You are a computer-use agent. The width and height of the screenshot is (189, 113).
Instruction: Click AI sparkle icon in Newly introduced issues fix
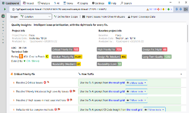coord(90,91)
